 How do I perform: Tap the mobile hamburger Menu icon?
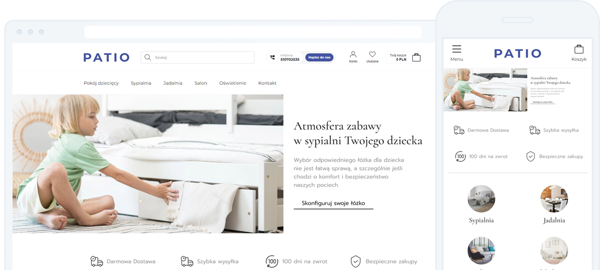[x=457, y=49]
